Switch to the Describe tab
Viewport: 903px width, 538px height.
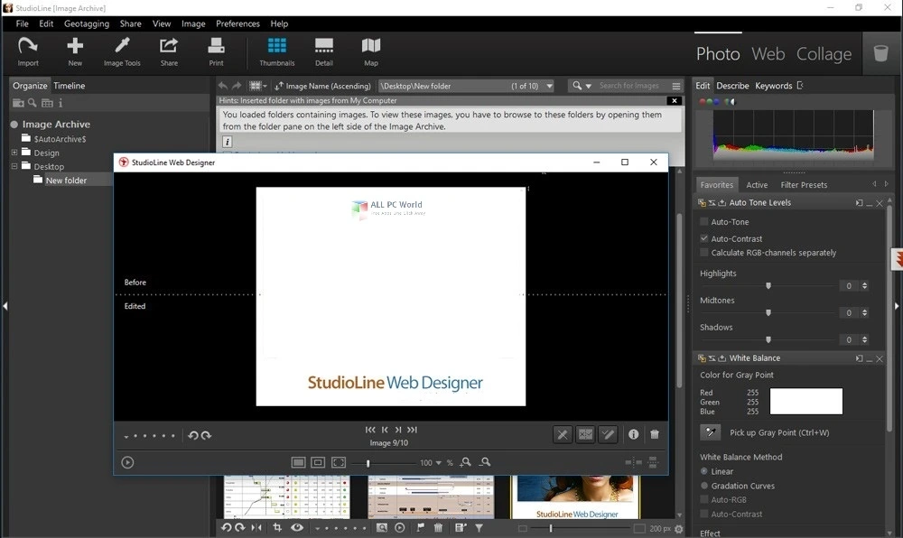732,86
